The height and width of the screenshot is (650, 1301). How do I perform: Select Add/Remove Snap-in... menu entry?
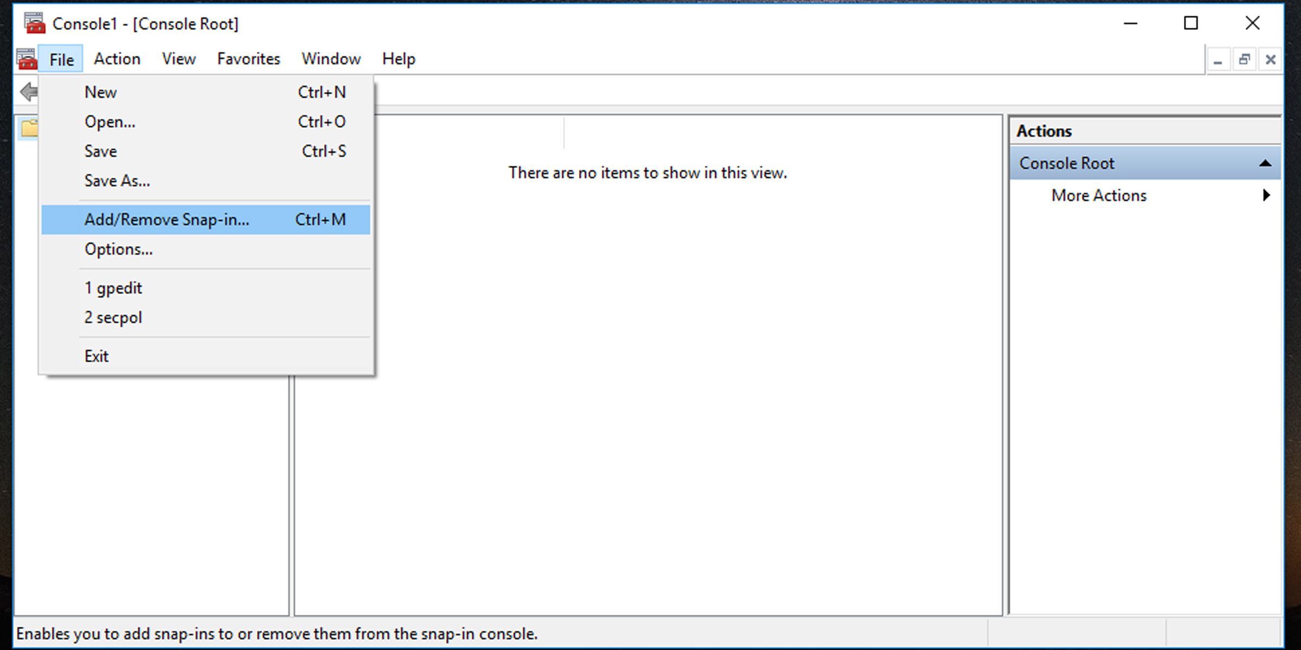206,219
